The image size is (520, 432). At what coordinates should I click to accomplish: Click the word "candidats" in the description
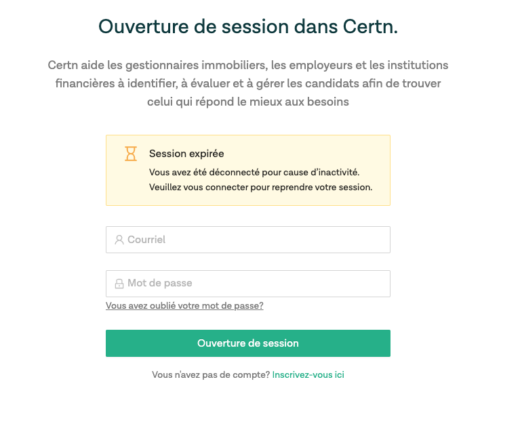pyautogui.click(x=329, y=83)
